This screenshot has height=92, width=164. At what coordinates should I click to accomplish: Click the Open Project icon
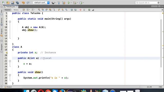click(13, 3)
